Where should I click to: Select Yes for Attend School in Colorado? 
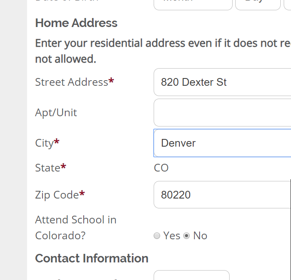coord(157,235)
